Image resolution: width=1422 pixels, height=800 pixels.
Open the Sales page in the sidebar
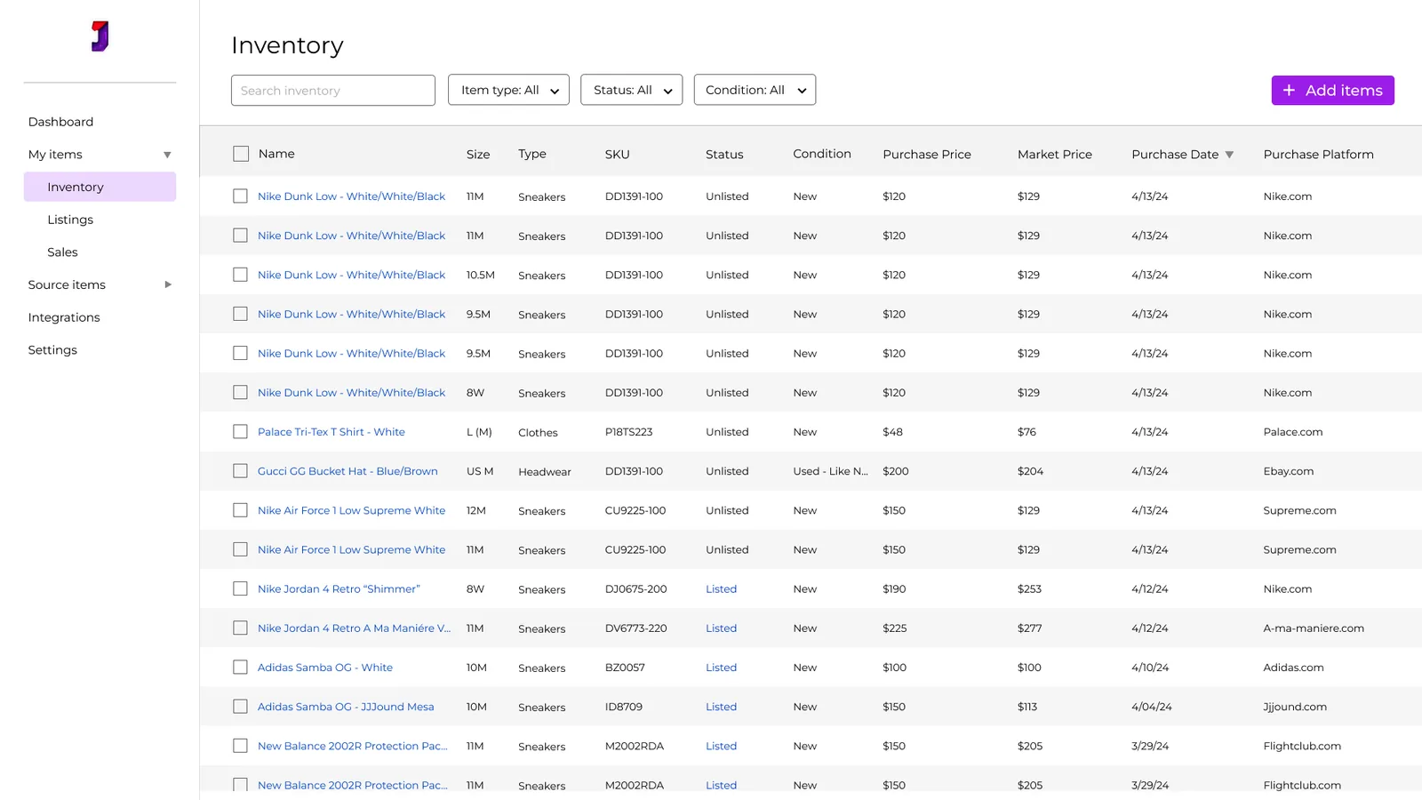(x=62, y=252)
